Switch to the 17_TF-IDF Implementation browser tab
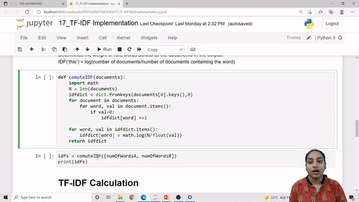Viewport: 359px width, 202px height. click(x=95, y=4)
